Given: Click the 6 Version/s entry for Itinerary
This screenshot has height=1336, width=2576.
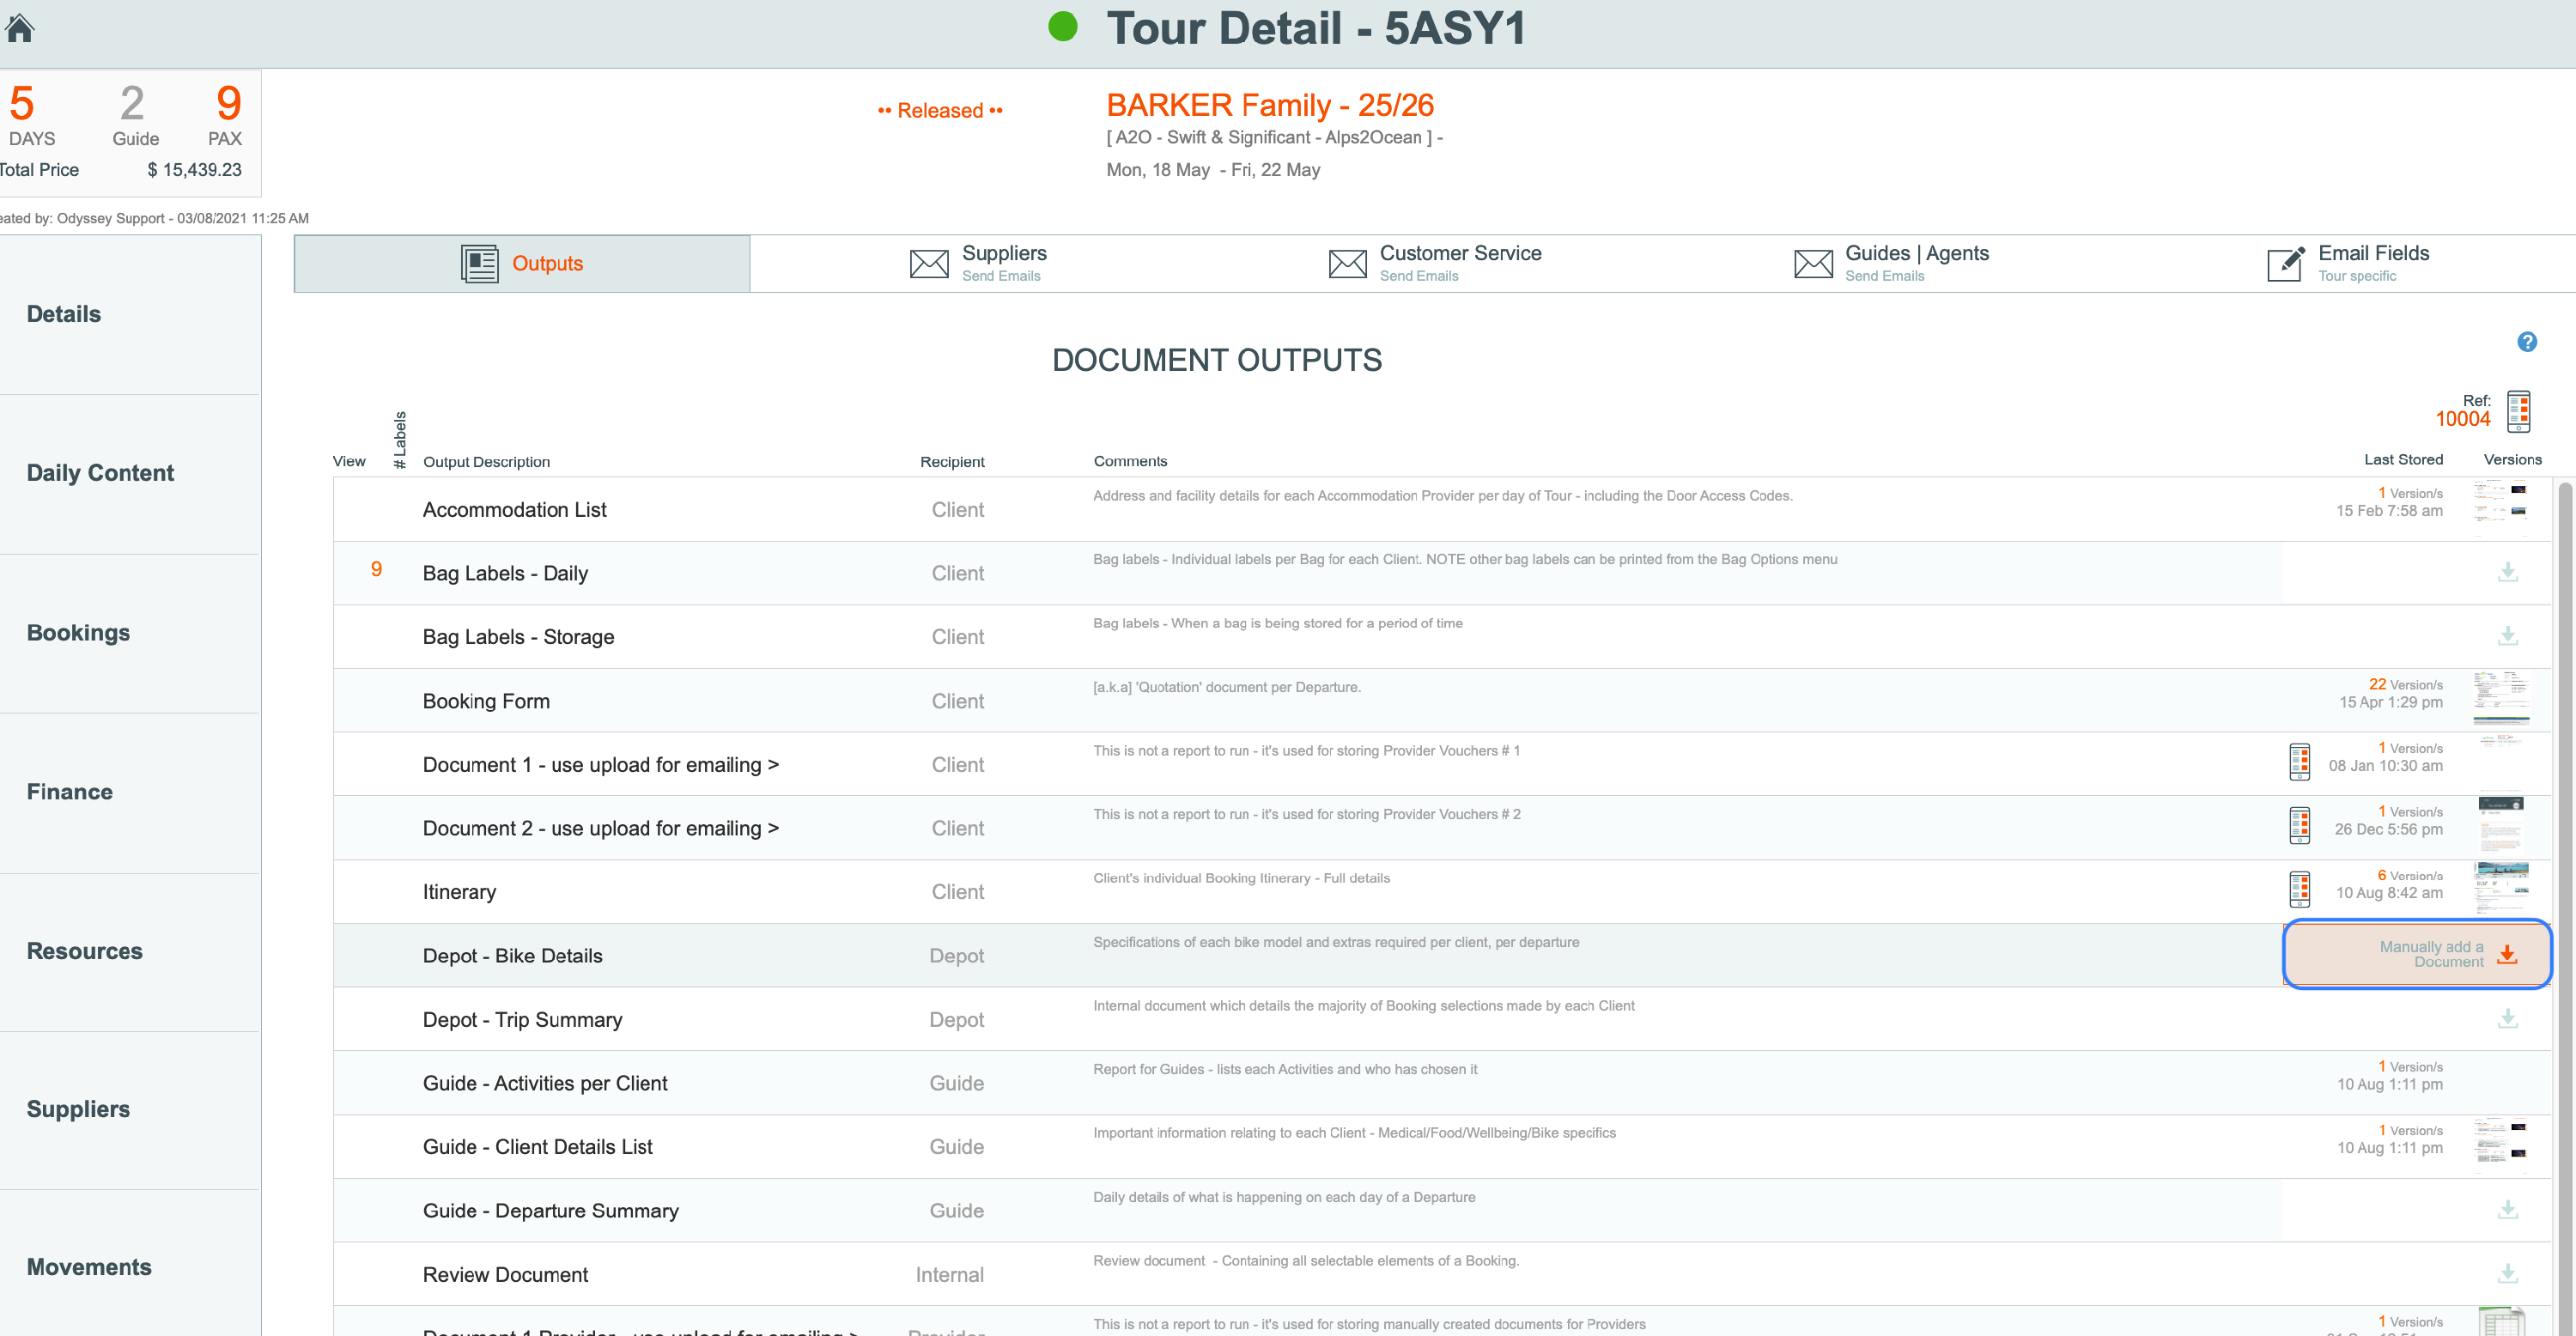Looking at the screenshot, I should point(2410,875).
